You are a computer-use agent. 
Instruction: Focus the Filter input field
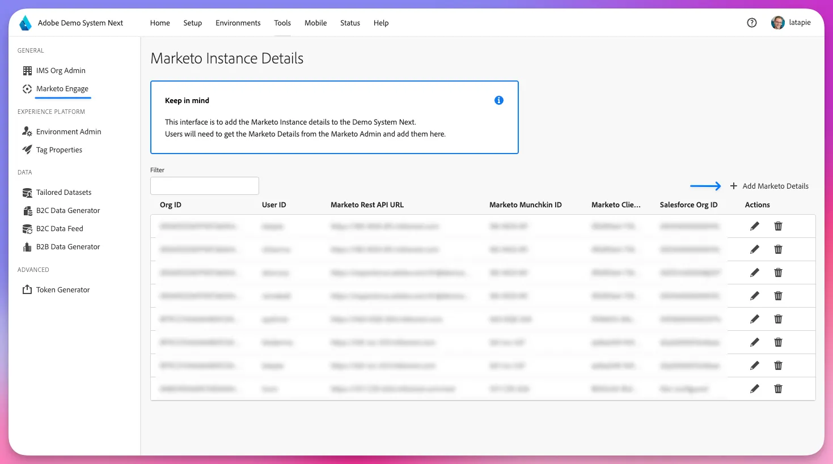205,186
